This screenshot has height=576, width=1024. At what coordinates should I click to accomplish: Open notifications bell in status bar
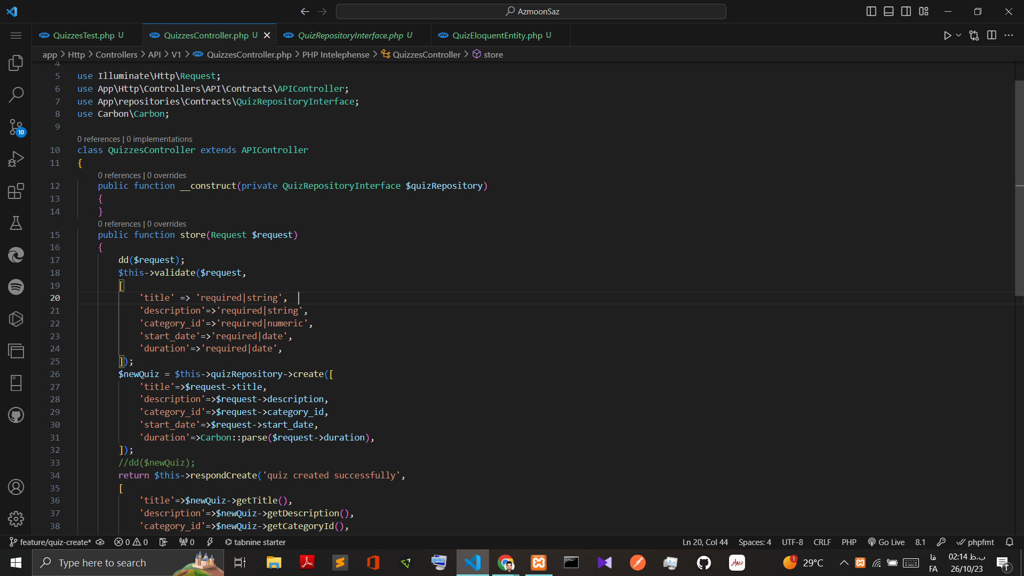click(1010, 542)
